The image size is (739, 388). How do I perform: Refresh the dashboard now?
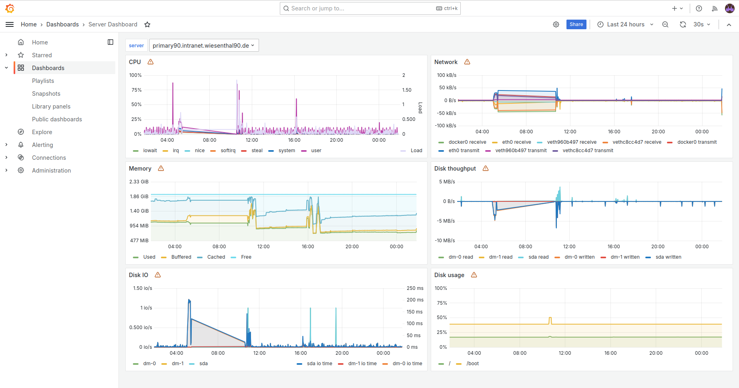point(683,24)
